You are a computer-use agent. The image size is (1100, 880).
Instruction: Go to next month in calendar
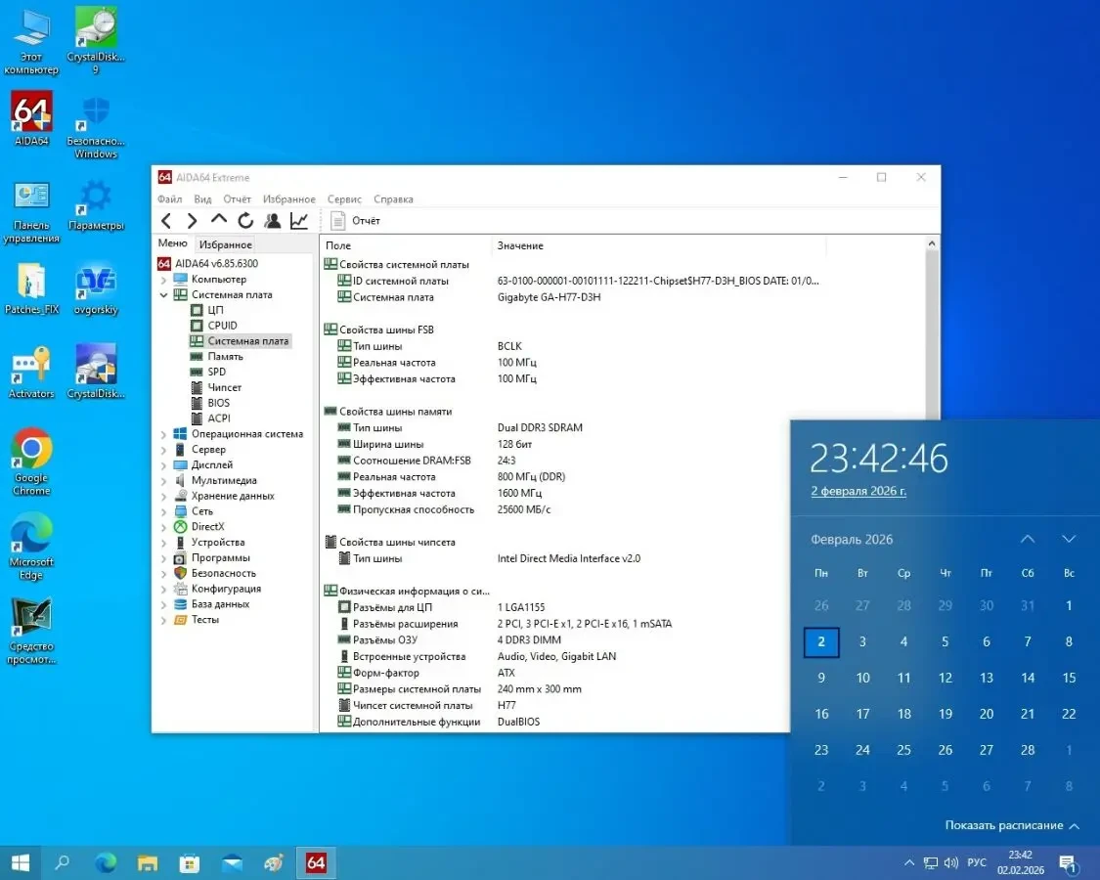coord(1069,539)
